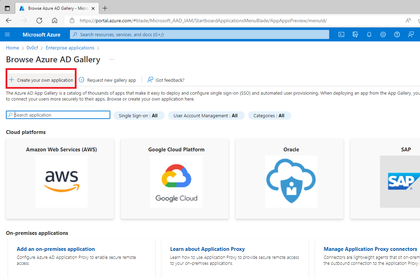Click Request new gallery app
The image size is (420, 278).
[x=107, y=80]
